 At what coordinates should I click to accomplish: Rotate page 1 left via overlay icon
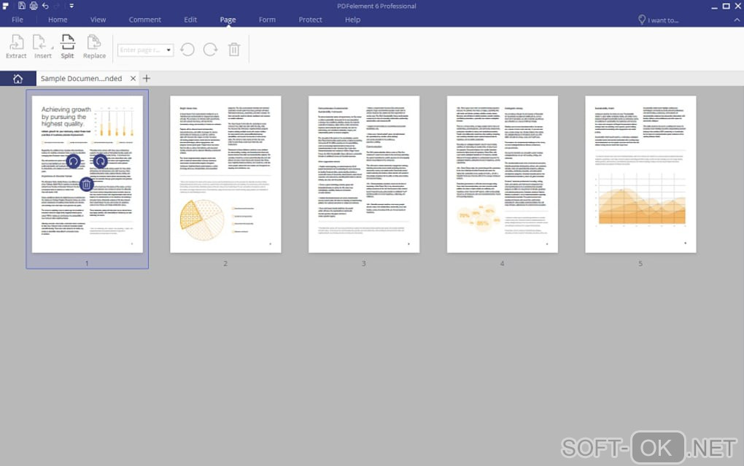tap(73, 161)
